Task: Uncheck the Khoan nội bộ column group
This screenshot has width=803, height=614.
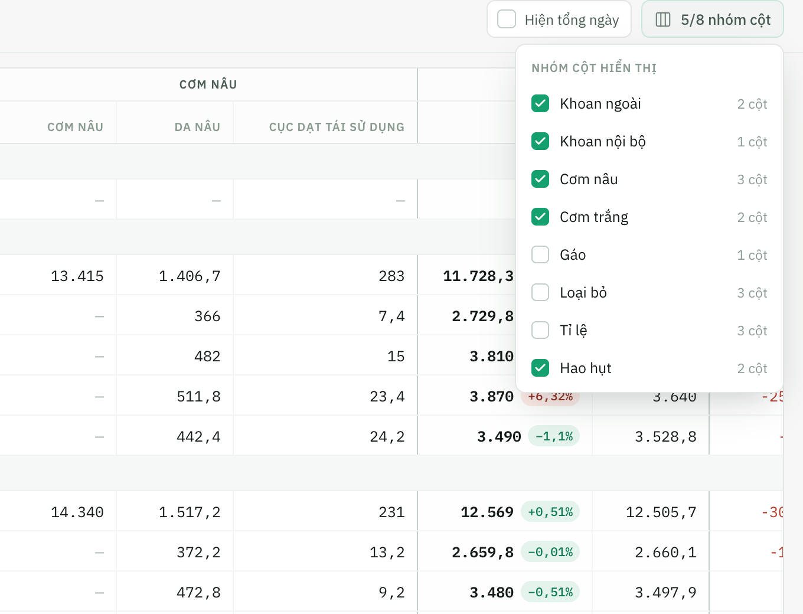Action: coord(540,141)
